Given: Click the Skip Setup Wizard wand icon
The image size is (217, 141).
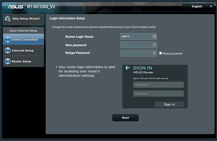Looking at the screenshot, I should 8,19.
